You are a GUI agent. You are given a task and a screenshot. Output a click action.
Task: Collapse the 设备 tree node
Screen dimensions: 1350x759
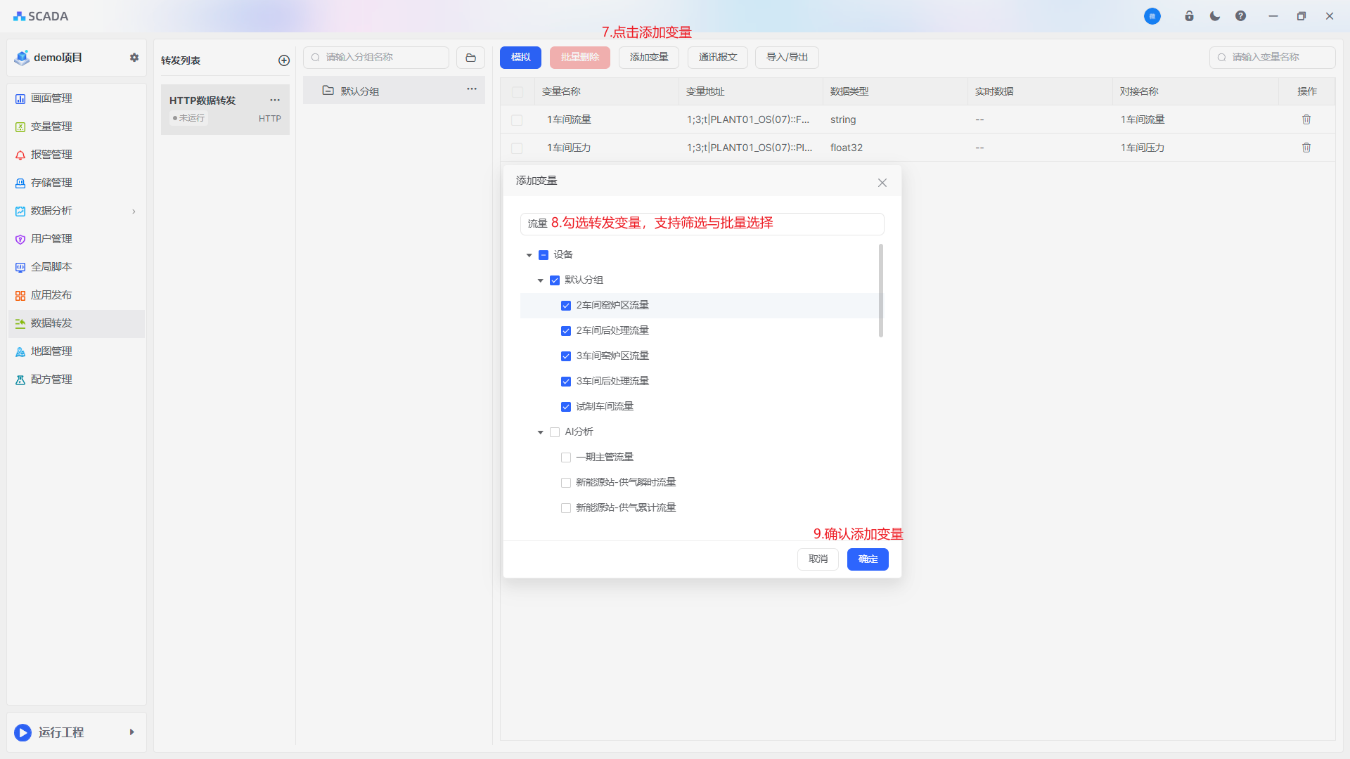pos(529,255)
